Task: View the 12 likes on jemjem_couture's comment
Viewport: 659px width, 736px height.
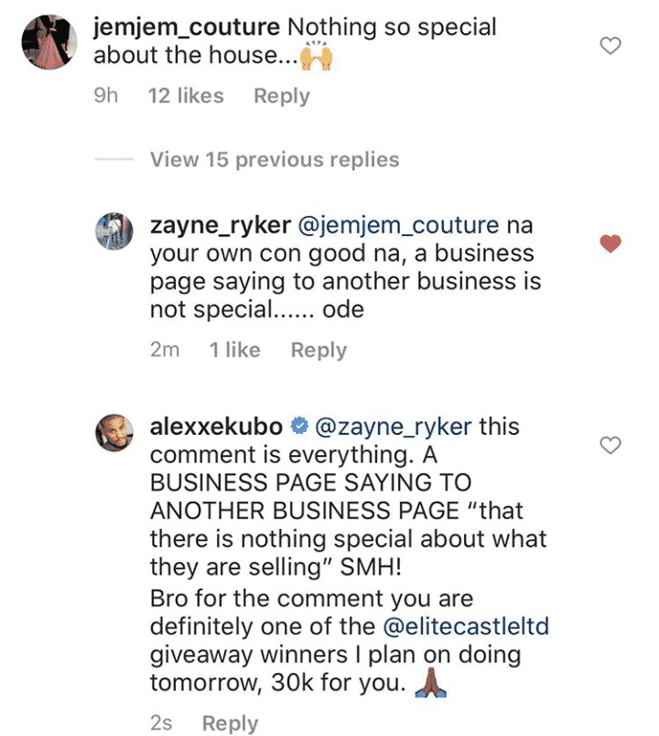Action: coord(186,96)
